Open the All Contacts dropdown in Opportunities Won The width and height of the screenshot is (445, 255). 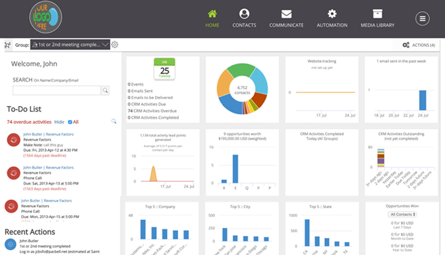402,214
